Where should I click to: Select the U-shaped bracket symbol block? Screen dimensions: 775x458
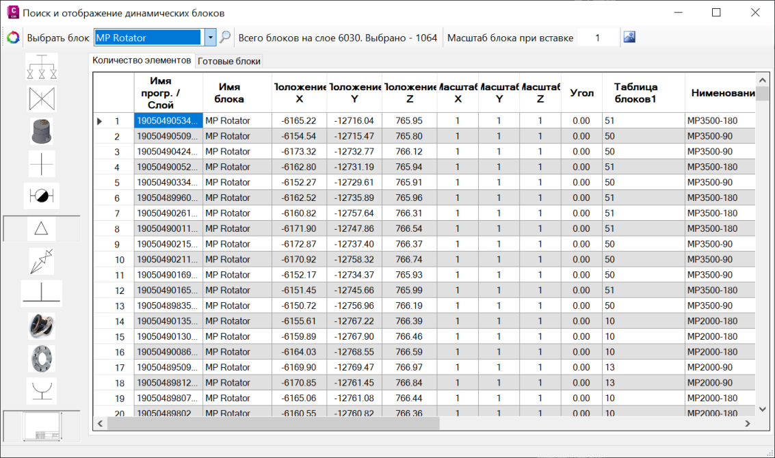coord(42,390)
